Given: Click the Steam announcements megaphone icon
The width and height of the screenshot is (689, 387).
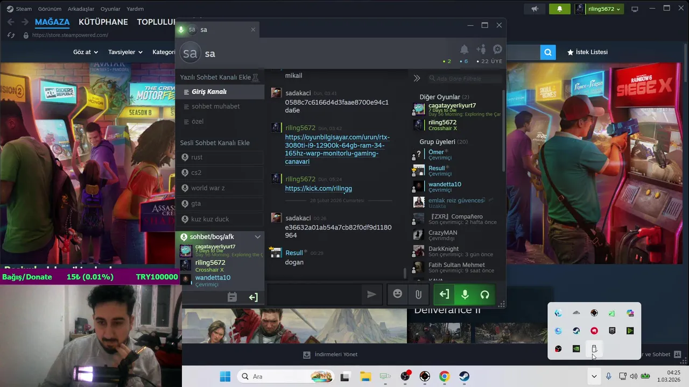Looking at the screenshot, I should tap(535, 9).
